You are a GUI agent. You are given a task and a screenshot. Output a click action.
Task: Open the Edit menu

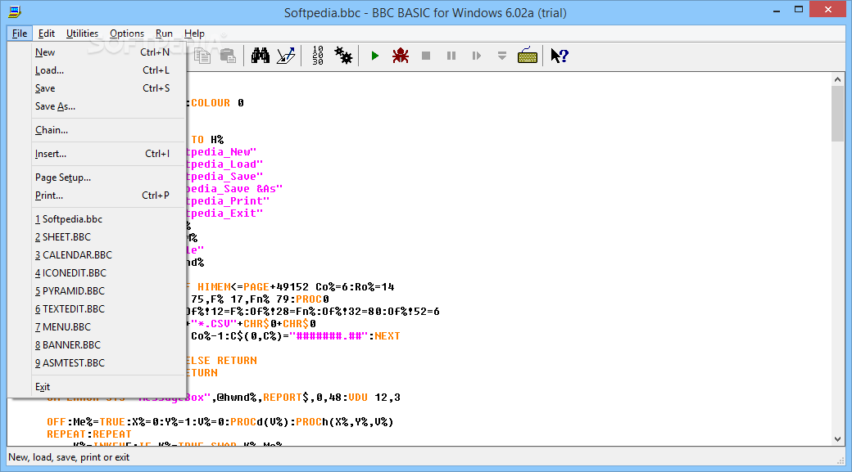[46, 33]
